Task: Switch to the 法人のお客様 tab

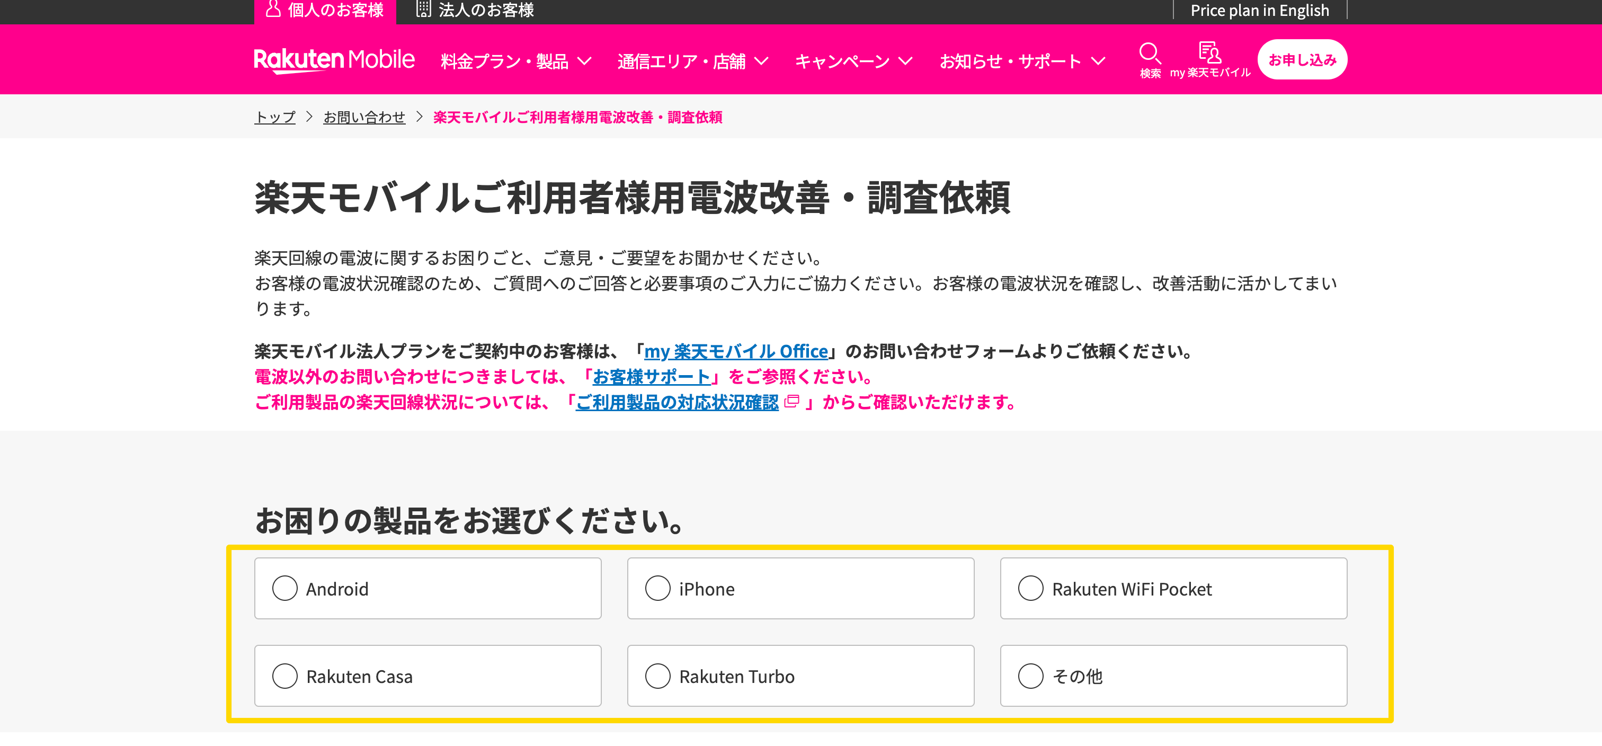Action: point(475,10)
